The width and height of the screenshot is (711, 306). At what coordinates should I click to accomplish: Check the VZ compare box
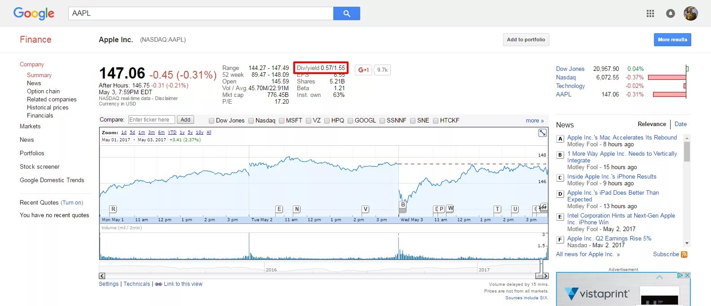tap(309, 121)
